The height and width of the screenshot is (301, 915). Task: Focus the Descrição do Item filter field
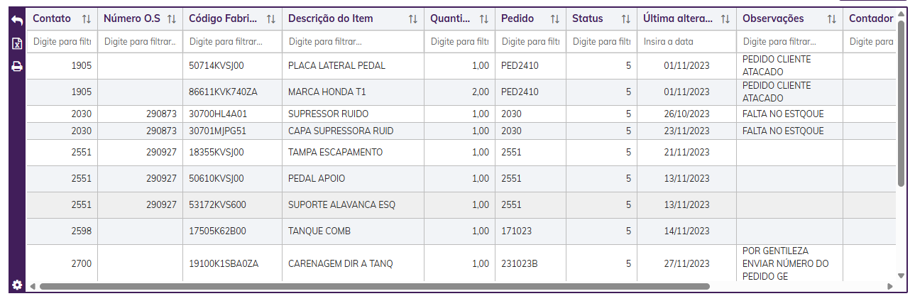tap(352, 42)
